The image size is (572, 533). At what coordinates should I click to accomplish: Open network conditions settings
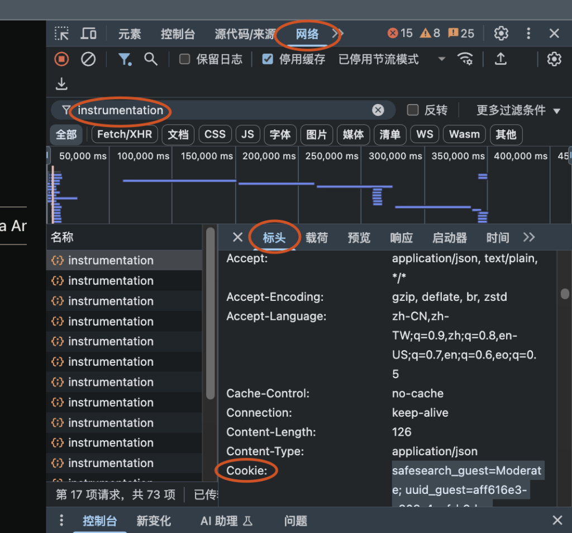[465, 59]
